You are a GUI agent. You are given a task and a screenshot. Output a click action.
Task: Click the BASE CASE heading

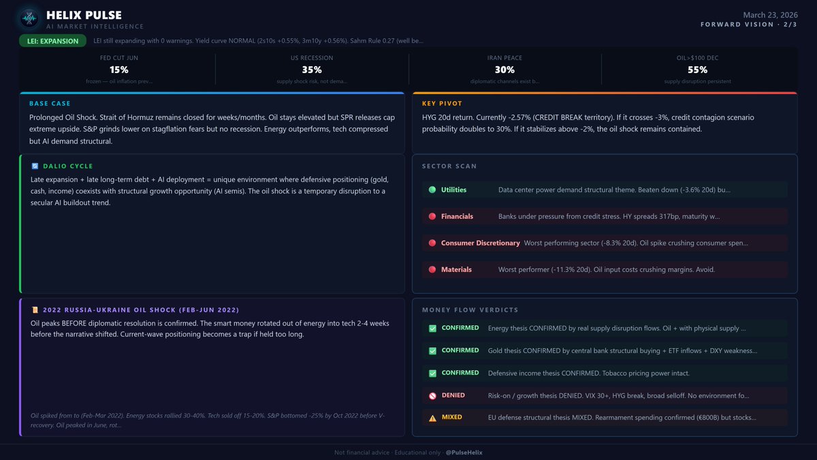pos(50,104)
